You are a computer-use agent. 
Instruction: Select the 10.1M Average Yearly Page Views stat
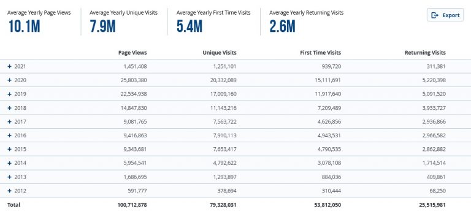tap(24, 26)
